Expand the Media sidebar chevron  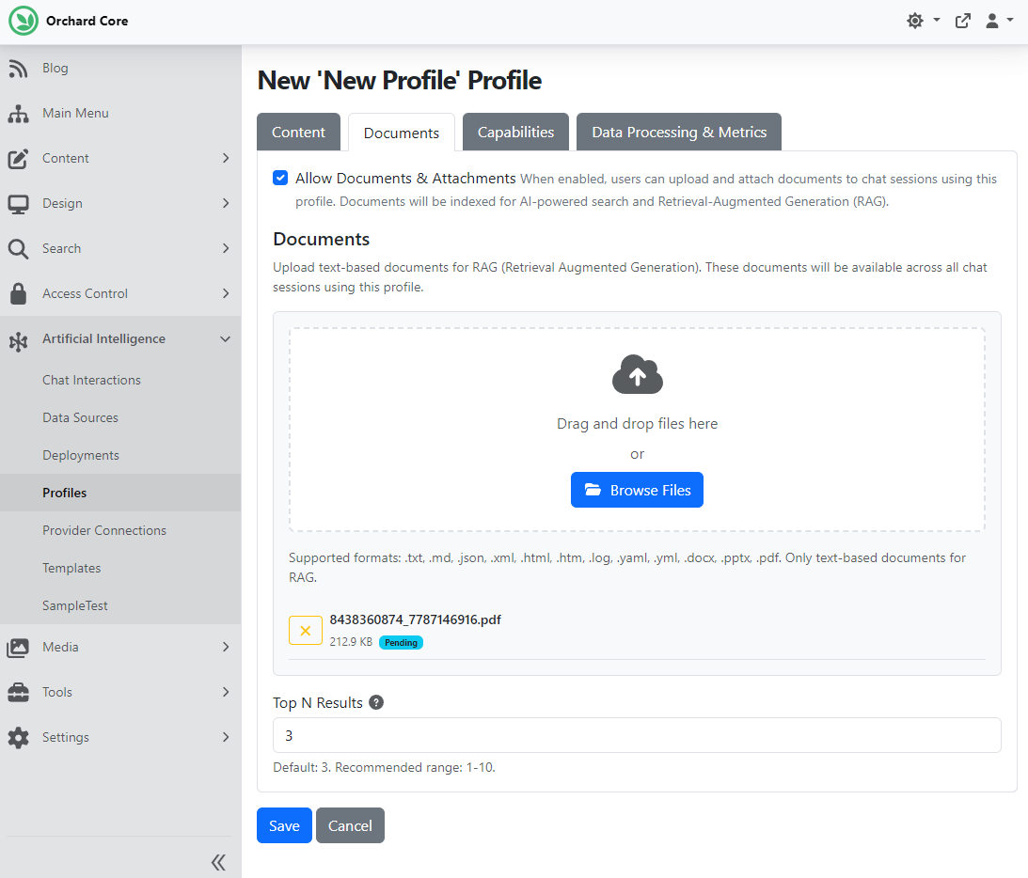[x=226, y=648]
